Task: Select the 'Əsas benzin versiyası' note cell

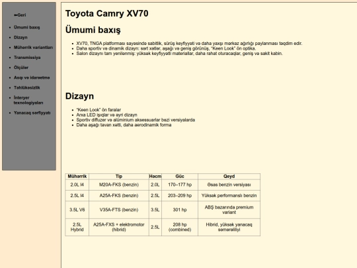Action: point(229,185)
